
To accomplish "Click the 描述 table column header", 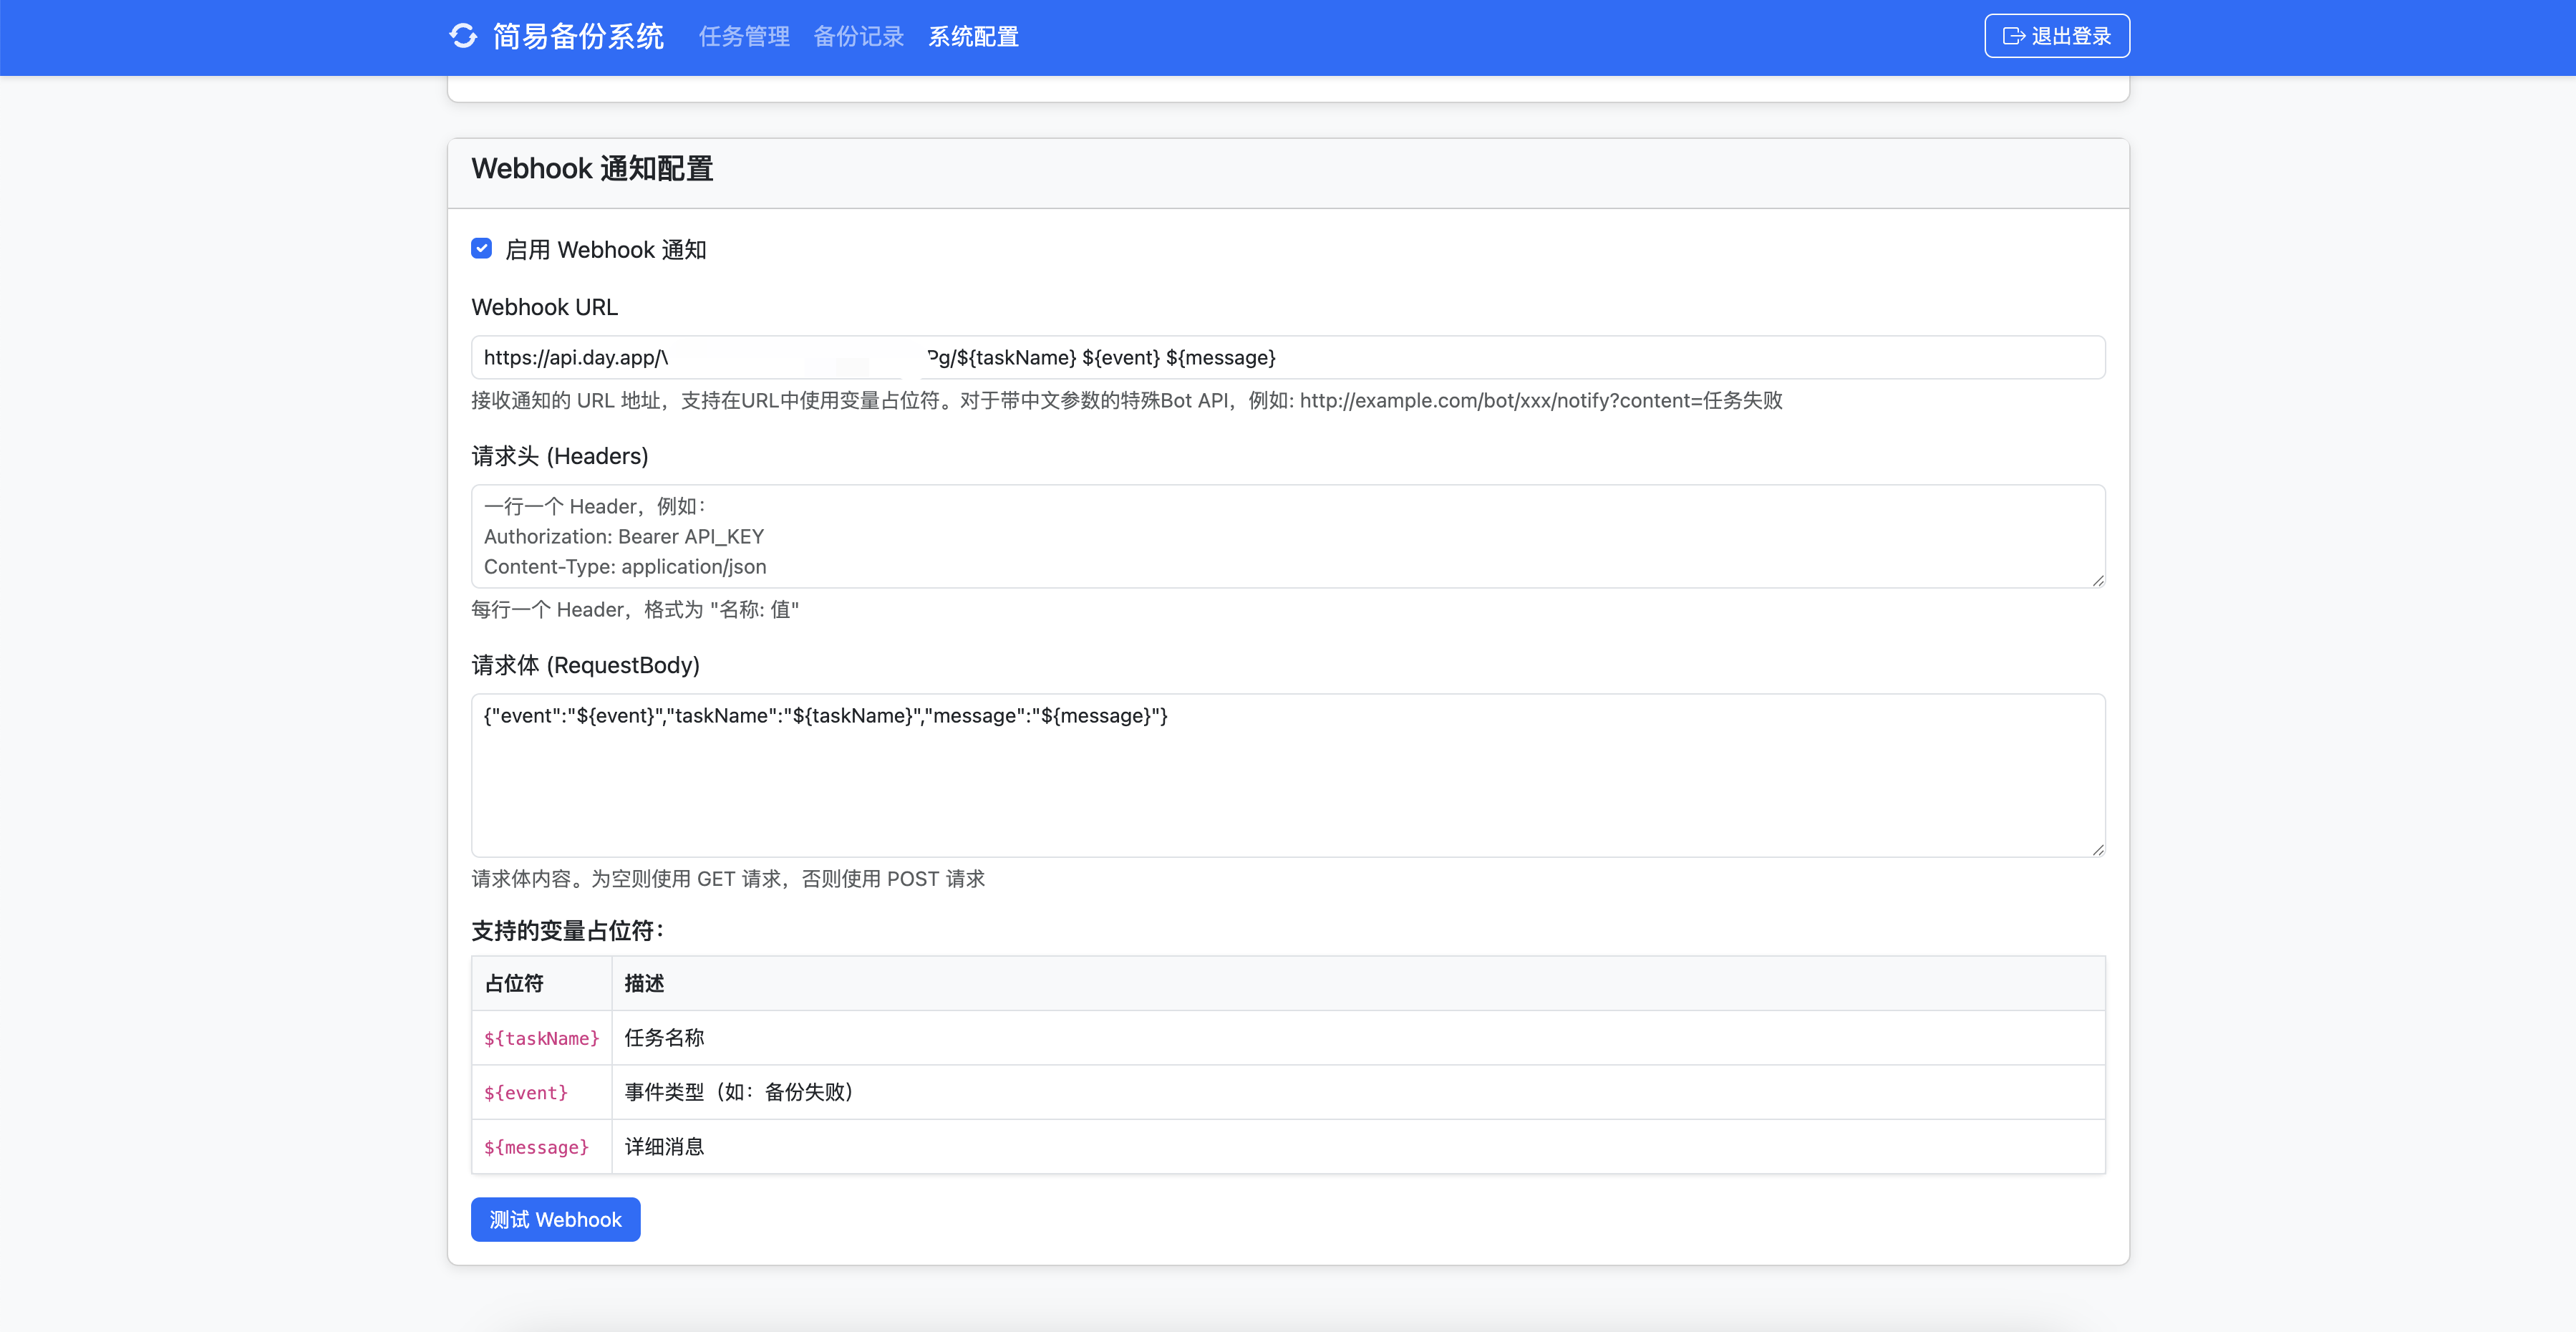I will (644, 984).
